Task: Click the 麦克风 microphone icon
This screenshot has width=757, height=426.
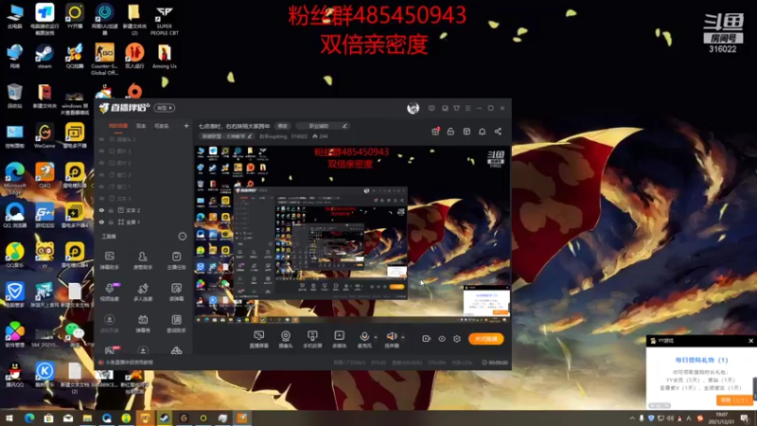Action: (364, 336)
